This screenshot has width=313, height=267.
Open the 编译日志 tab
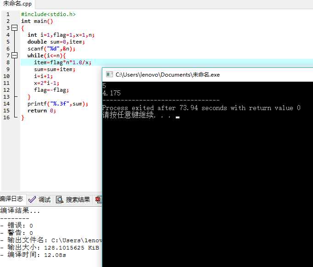tap(12, 199)
